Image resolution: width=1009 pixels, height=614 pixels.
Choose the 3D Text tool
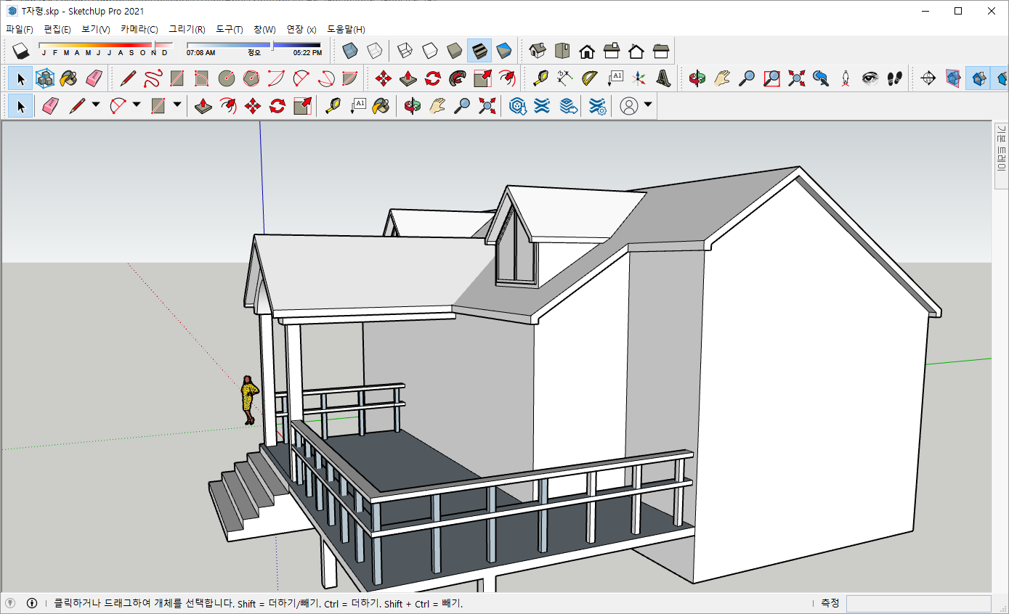pyautogui.click(x=663, y=78)
